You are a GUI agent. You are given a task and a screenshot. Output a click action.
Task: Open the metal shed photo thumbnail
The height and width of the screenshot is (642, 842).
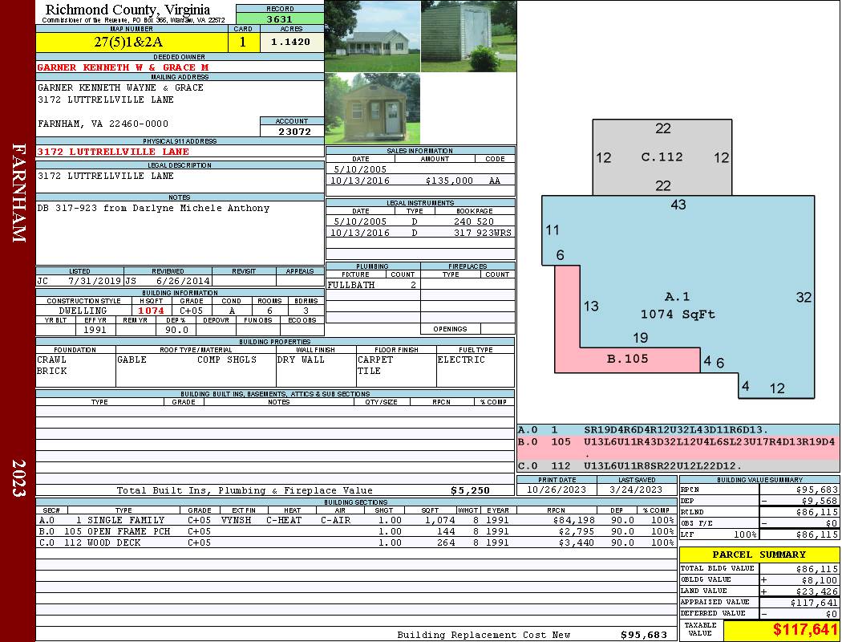click(468, 36)
